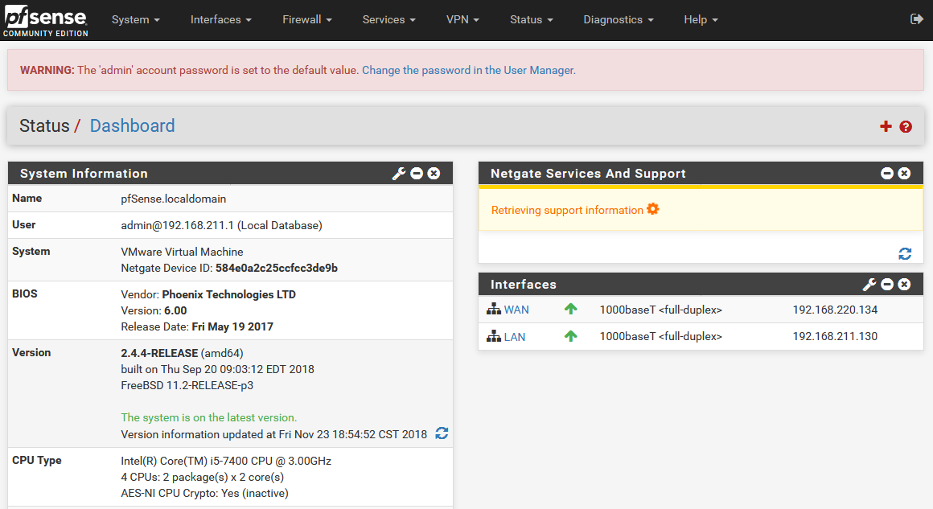Open the Interfaces dropdown menu
This screenshot has height=509, width=933.
click(220, 19)
